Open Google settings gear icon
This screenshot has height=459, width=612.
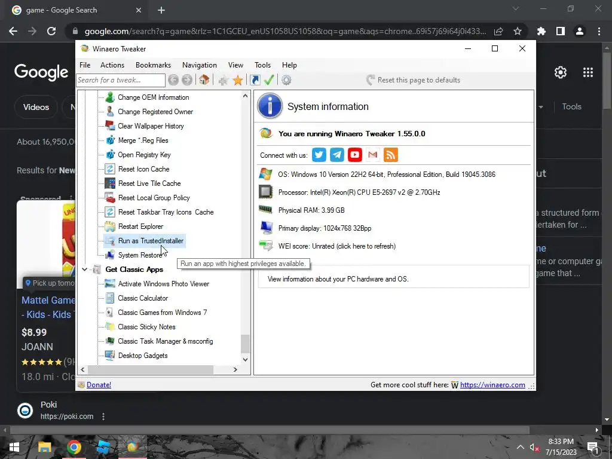point(561,72)
